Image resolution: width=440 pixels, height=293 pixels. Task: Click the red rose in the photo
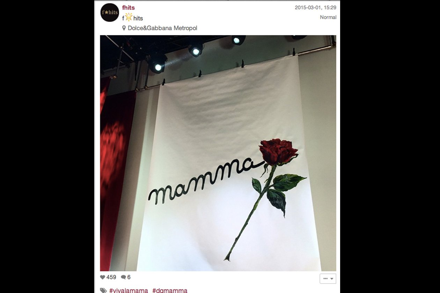(278, 152)
